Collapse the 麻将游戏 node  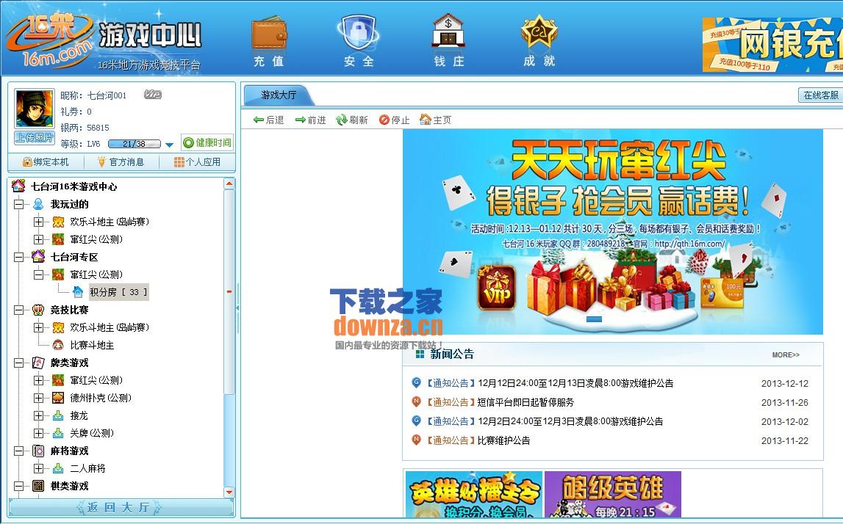pos(18,451)
